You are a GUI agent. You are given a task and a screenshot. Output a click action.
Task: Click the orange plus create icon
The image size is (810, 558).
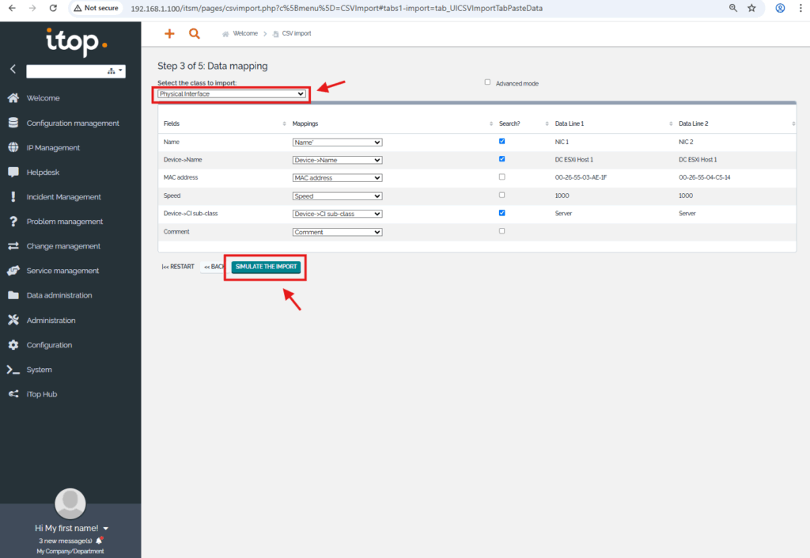tap(168, 34)
